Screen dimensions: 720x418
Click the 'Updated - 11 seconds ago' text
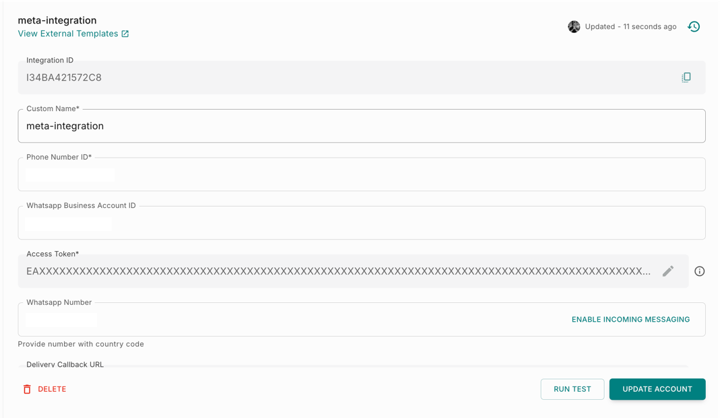tap(630, 27)
